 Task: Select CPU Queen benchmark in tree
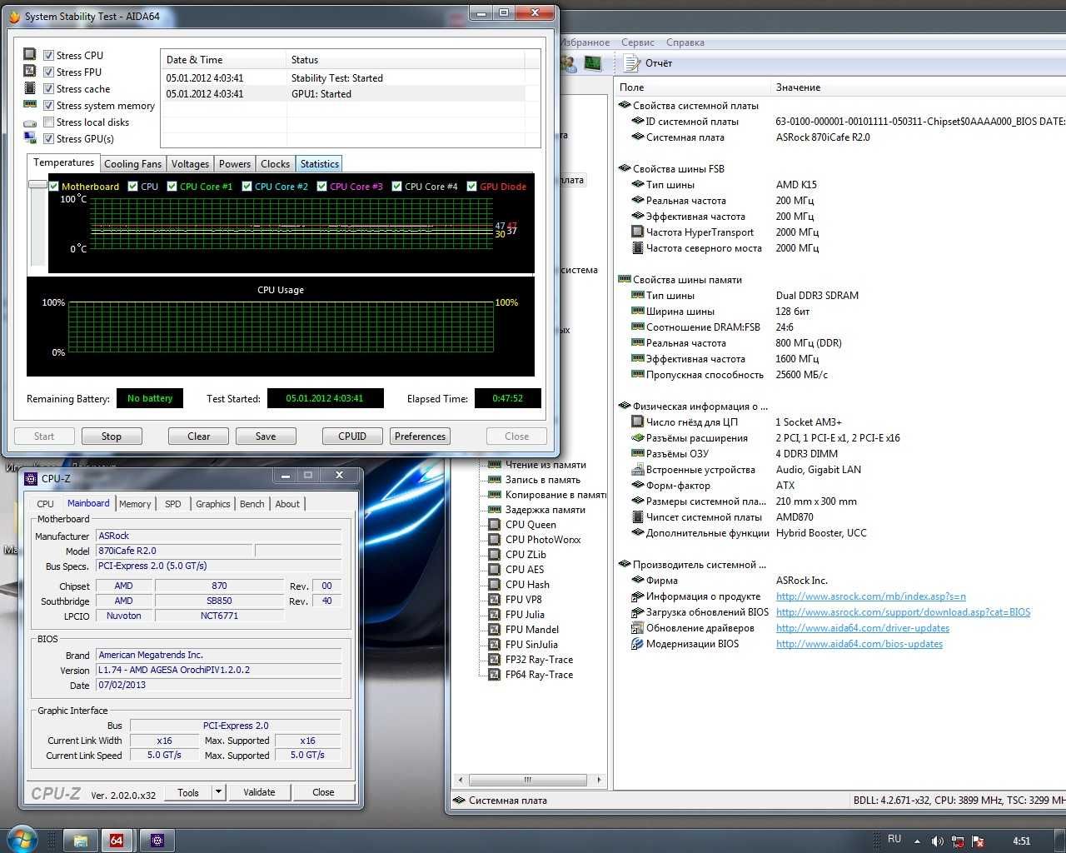[x=531, y=525]
